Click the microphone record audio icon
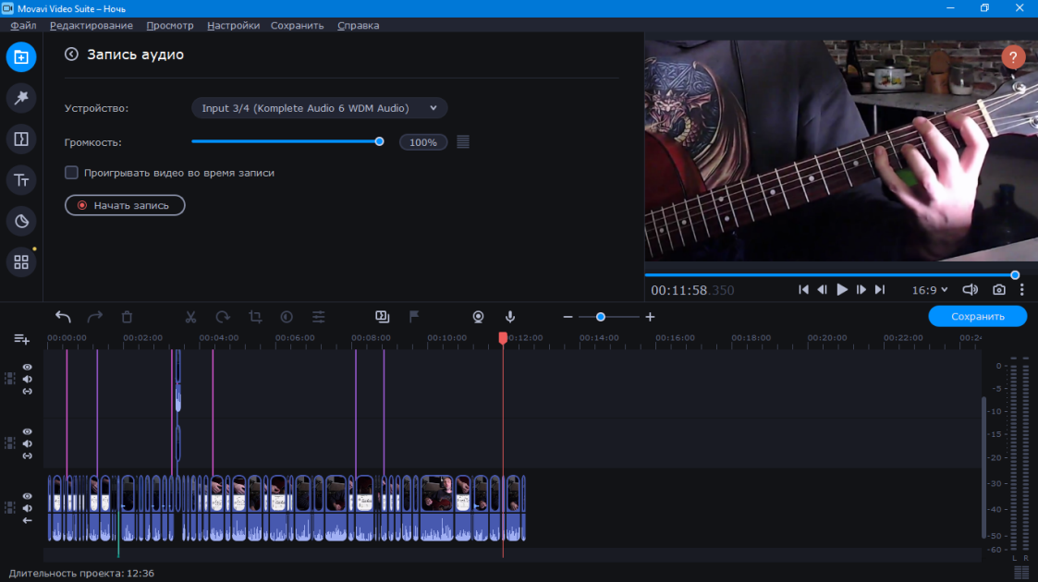The image size is (1038, 582). tap(510, 317)
